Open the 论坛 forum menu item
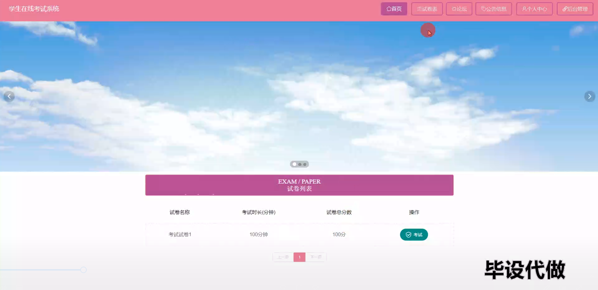 [459, 9]
